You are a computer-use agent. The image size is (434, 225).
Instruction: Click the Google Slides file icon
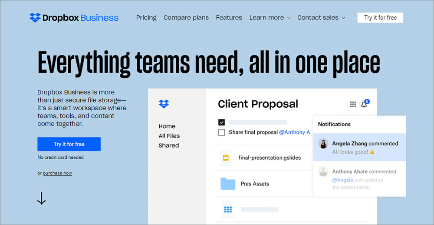click(226, 158)
